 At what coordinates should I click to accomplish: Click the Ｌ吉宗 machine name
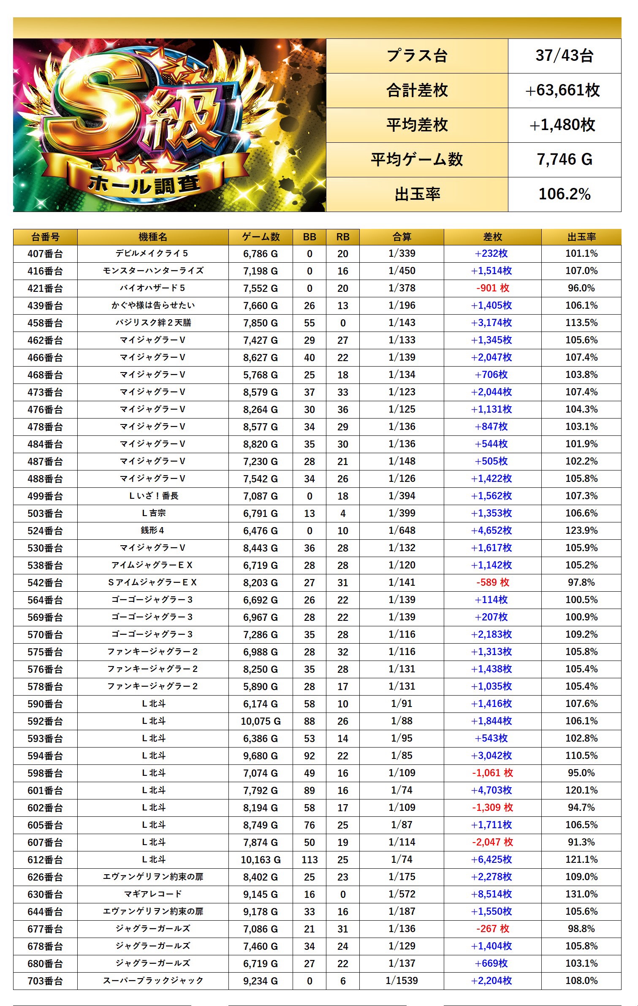153,513
